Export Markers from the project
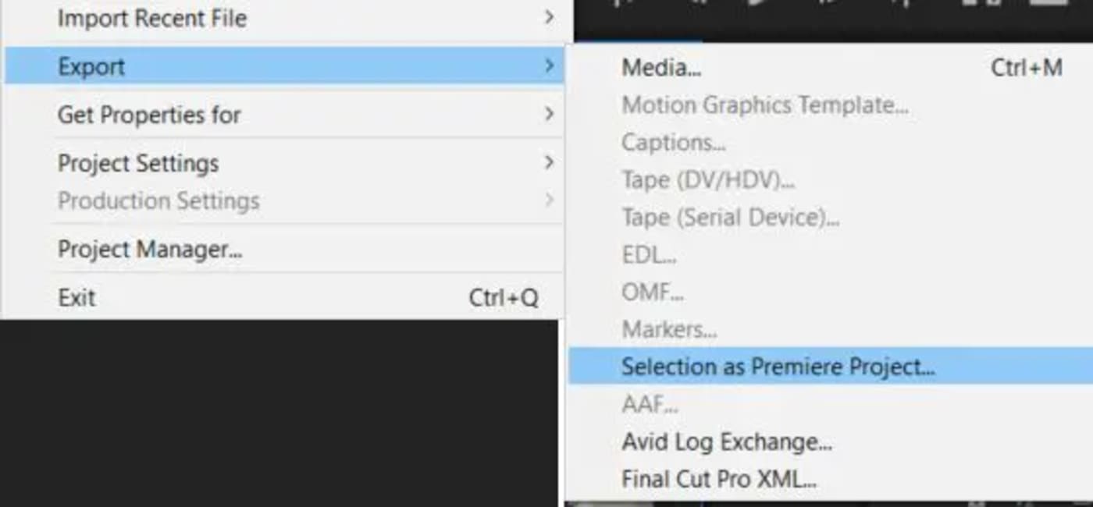Screen dimensions: 1093x507 (668, 329)
